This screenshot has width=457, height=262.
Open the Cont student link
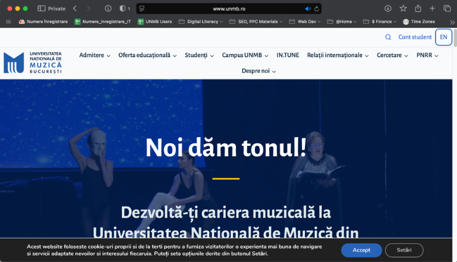pyautogui.click(x=415, y=37)
